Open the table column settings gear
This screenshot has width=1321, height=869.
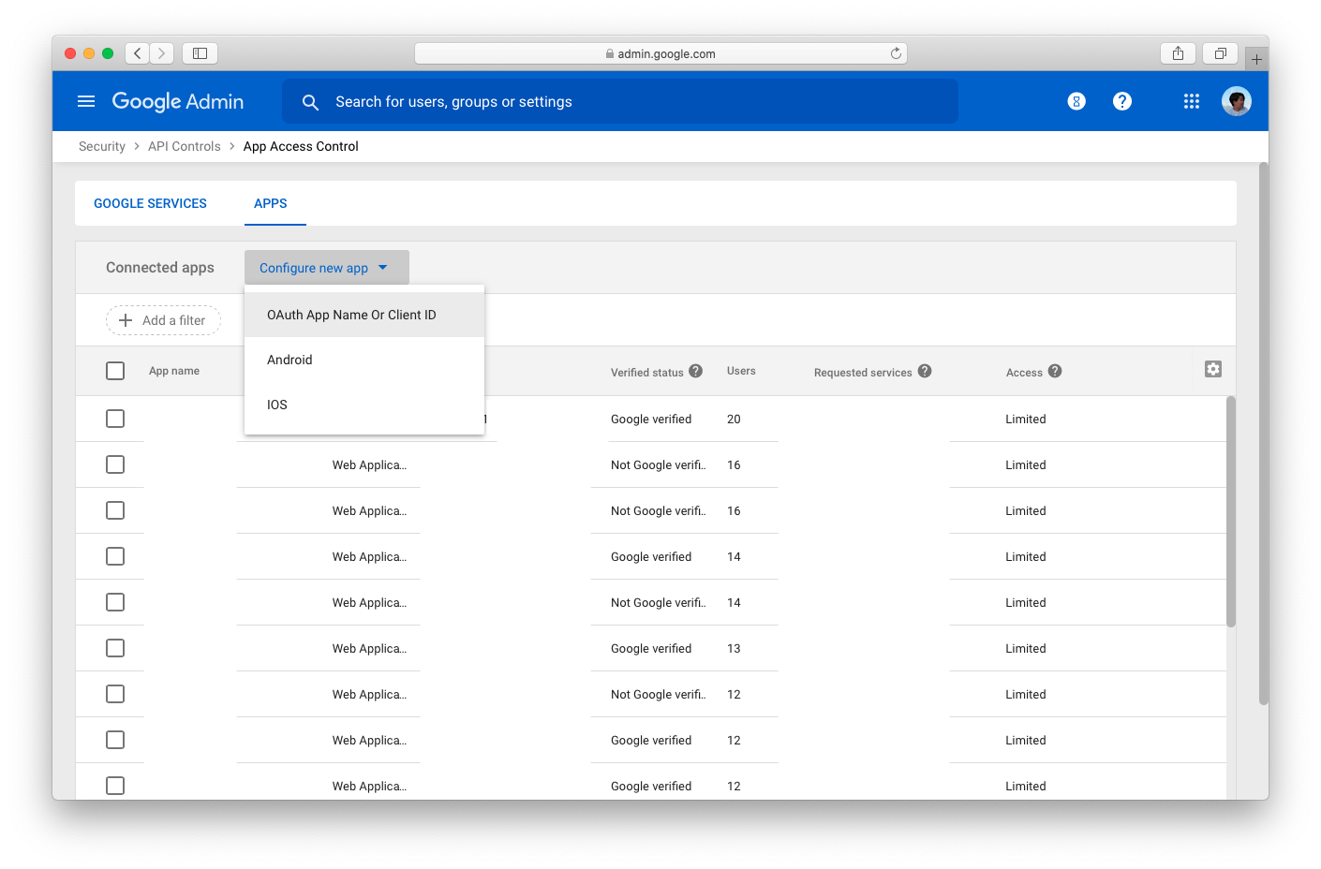1212,369
